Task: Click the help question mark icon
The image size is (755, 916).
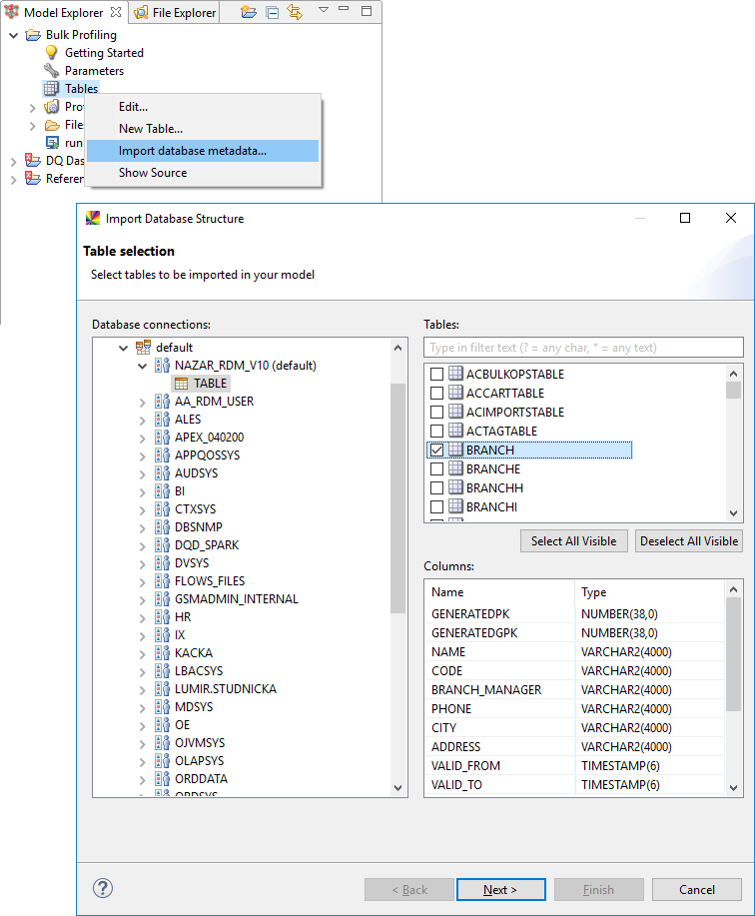Action: click(103, 888)
